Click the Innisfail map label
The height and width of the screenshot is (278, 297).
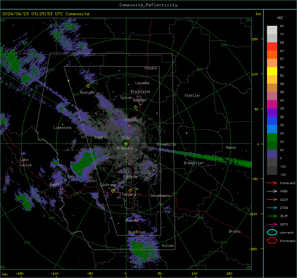(x=133, y=120)
